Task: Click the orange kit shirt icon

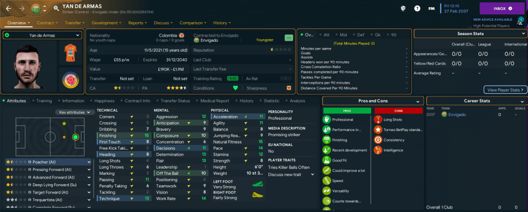Action: (x=71, y=53)
